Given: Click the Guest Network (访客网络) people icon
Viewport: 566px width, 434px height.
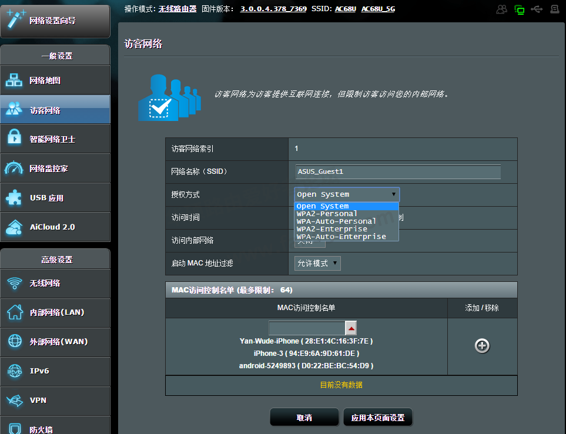Looking at the screenshot, I should pos(14,108).
